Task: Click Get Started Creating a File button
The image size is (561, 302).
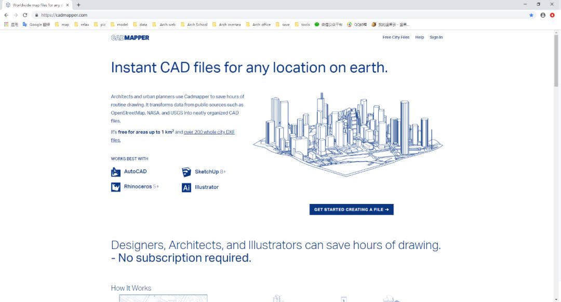Action: 351,210
